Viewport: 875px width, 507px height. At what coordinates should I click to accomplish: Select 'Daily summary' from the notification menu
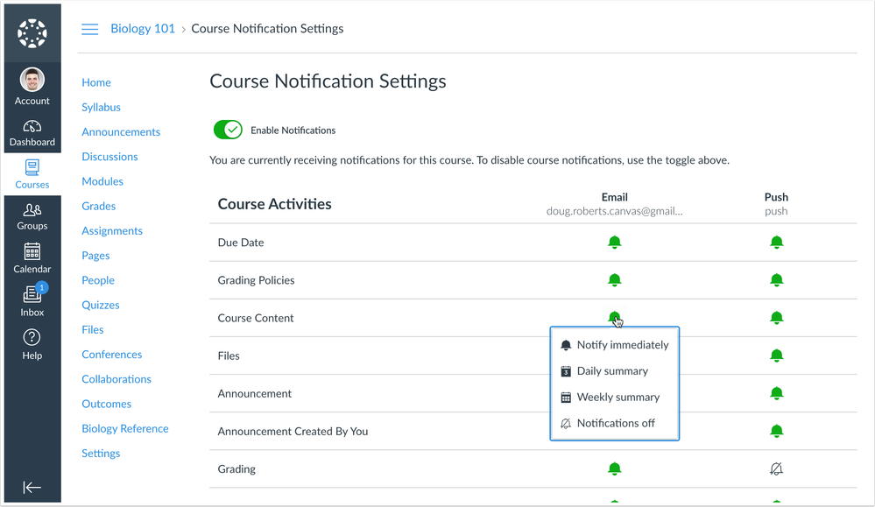611,370
